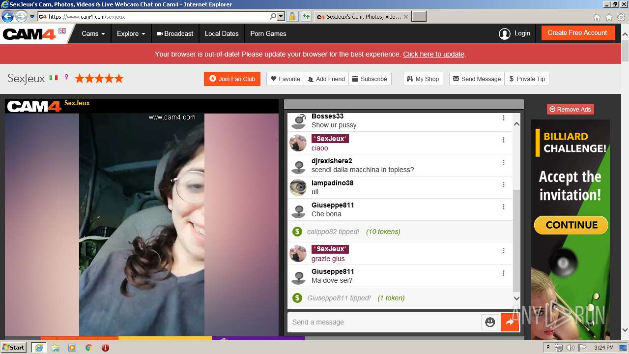Open options for Giuseppe811 'Ma dove sei?' message
This screenshot has height=354, width=629.
[503, 273]
